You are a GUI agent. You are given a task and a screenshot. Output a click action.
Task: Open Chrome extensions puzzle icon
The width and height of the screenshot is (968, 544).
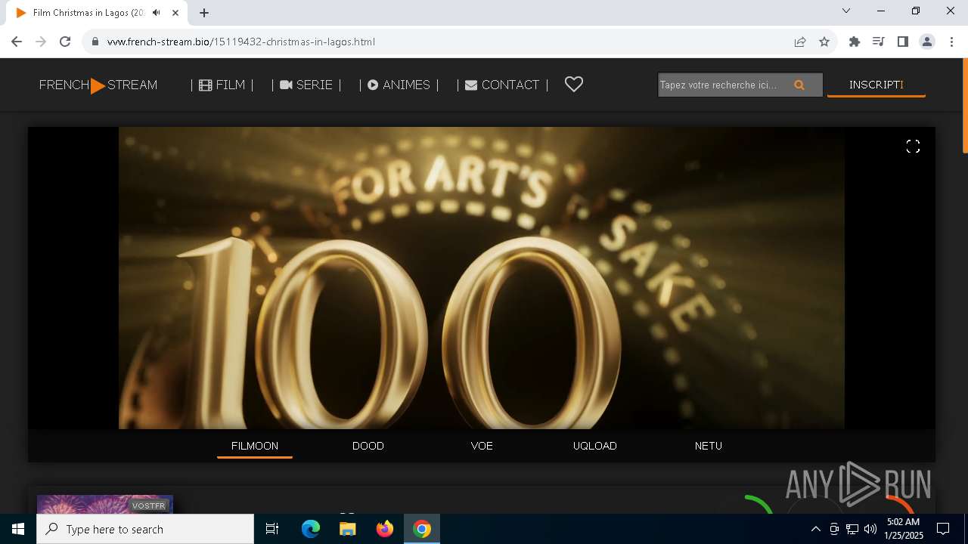[855, 42]
